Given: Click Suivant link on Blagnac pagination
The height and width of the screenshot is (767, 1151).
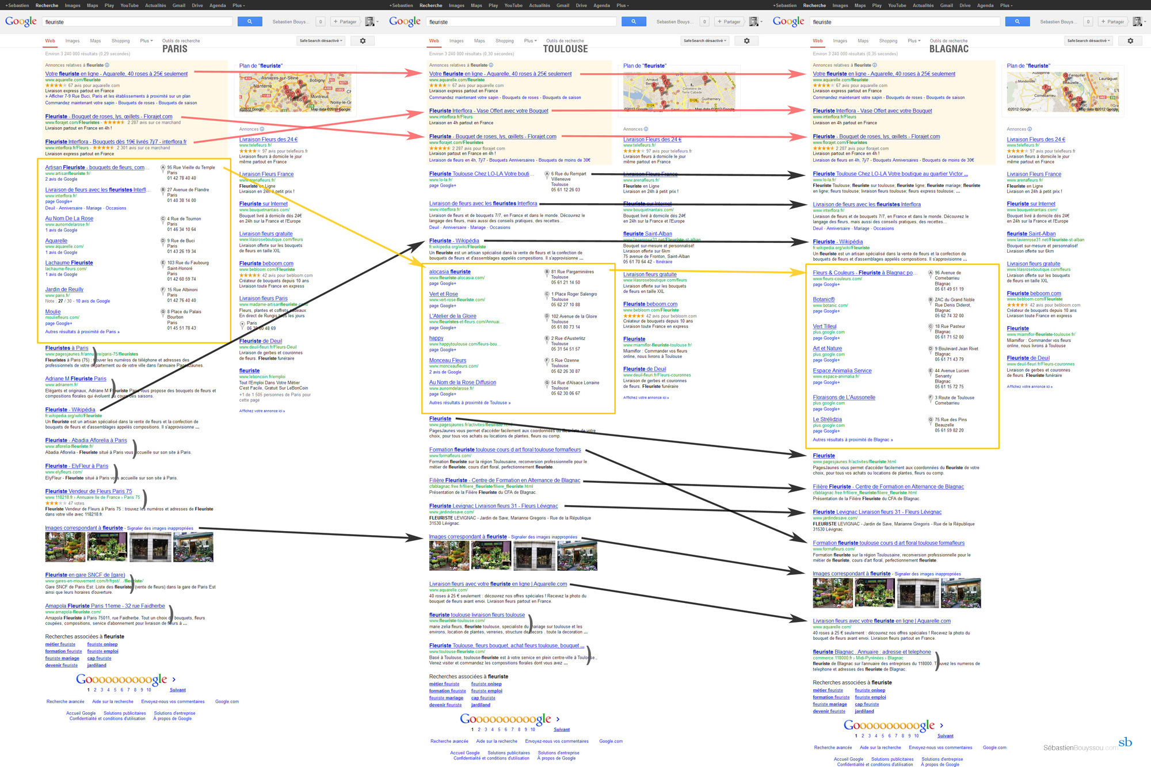Looking at the screenshot, I should [945, 736].
